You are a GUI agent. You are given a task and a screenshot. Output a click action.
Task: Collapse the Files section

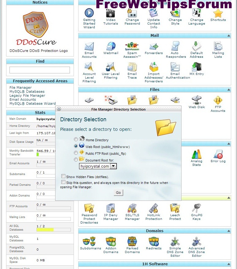(229, 90)
